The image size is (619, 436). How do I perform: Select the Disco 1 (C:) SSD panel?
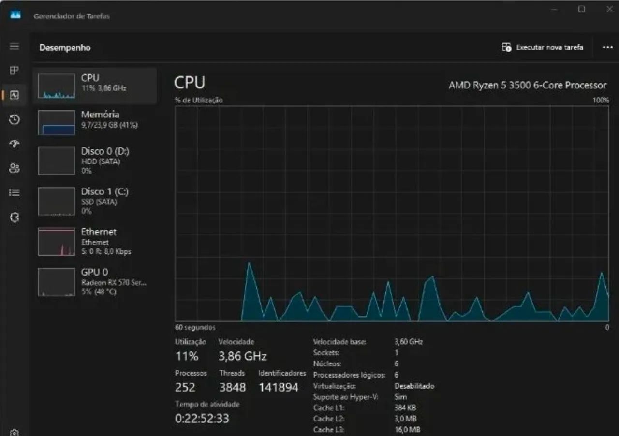tap(94, 201)
